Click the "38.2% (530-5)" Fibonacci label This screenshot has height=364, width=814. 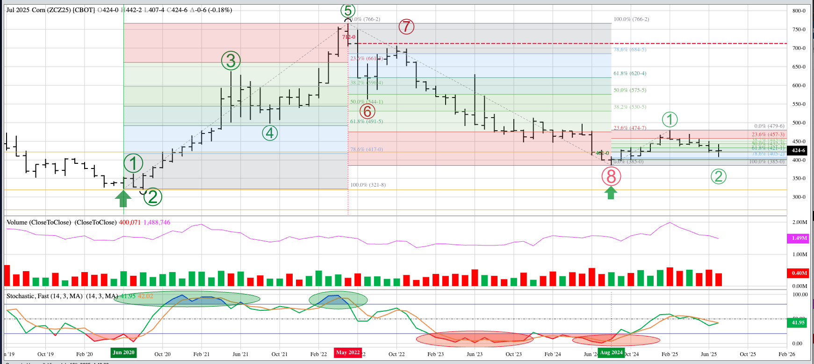pos(630,107)
